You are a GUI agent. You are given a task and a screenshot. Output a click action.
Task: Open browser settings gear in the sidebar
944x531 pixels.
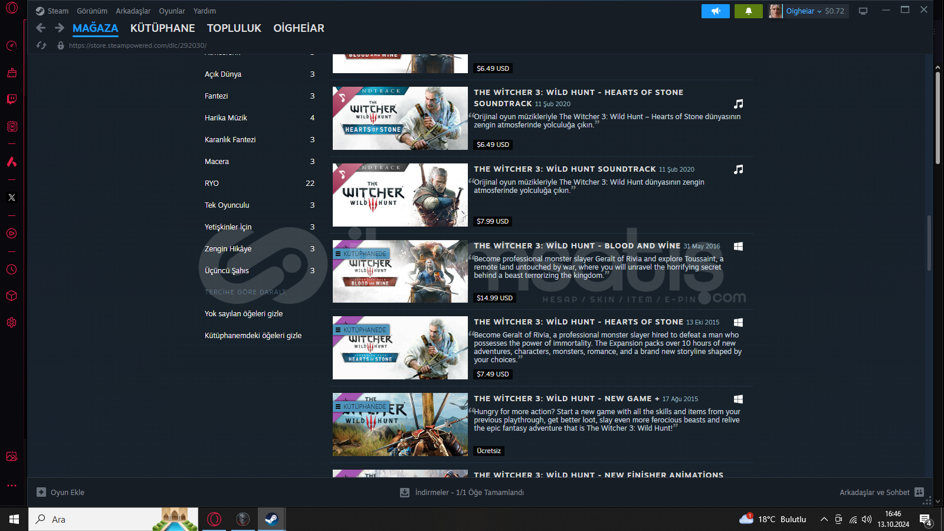pyautogui.click(x=12, y=323)
